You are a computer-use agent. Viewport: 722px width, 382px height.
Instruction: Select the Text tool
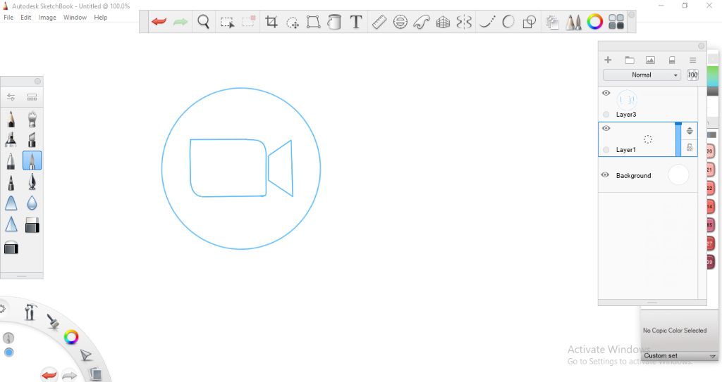[x=356, y=22]
